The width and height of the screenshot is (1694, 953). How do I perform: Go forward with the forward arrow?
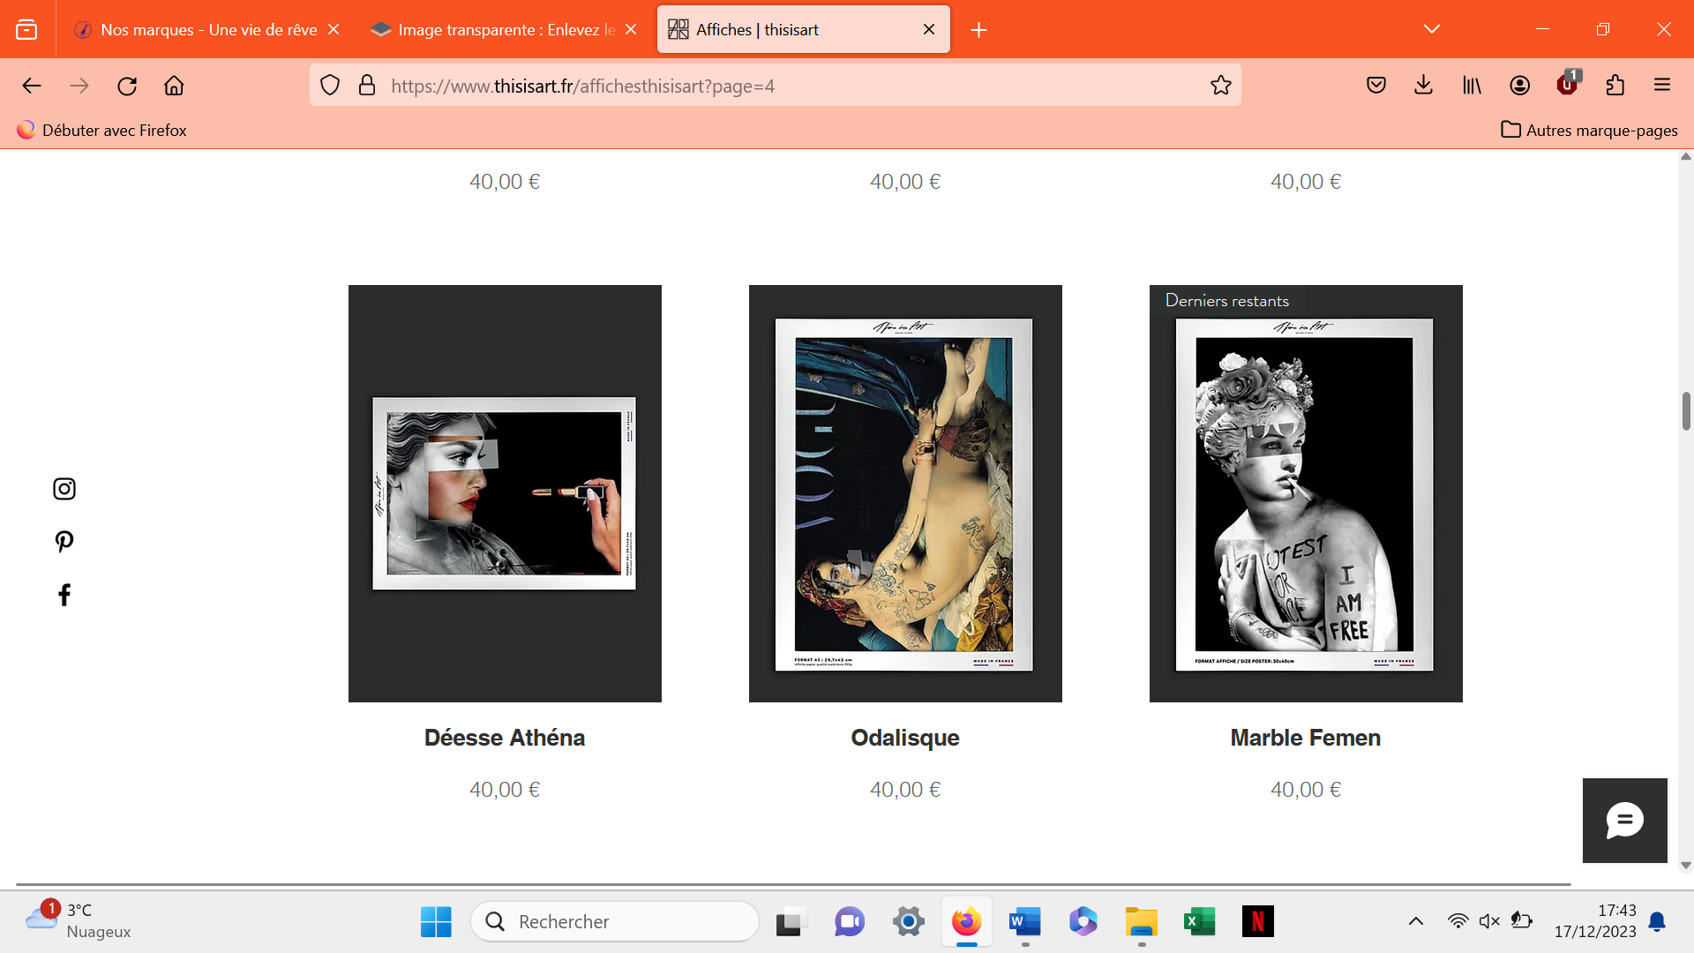point(79,86)
